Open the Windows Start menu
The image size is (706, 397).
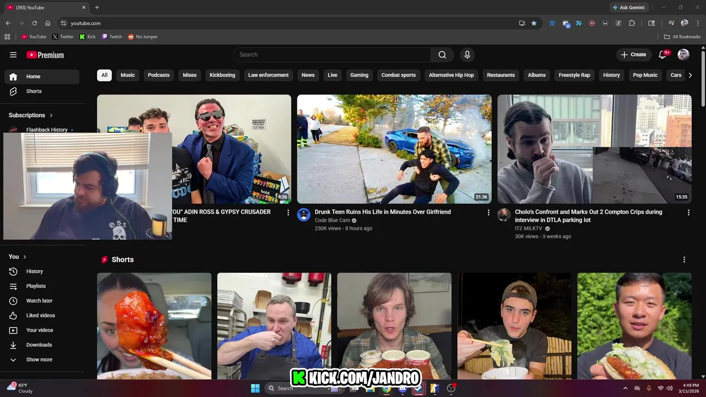pyautogui.click(x=255, y=388)
